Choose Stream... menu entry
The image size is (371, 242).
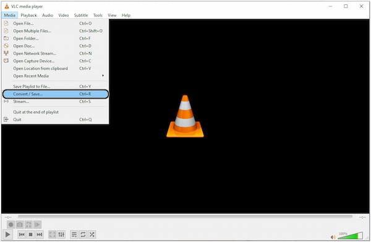(x=56, y=102)
